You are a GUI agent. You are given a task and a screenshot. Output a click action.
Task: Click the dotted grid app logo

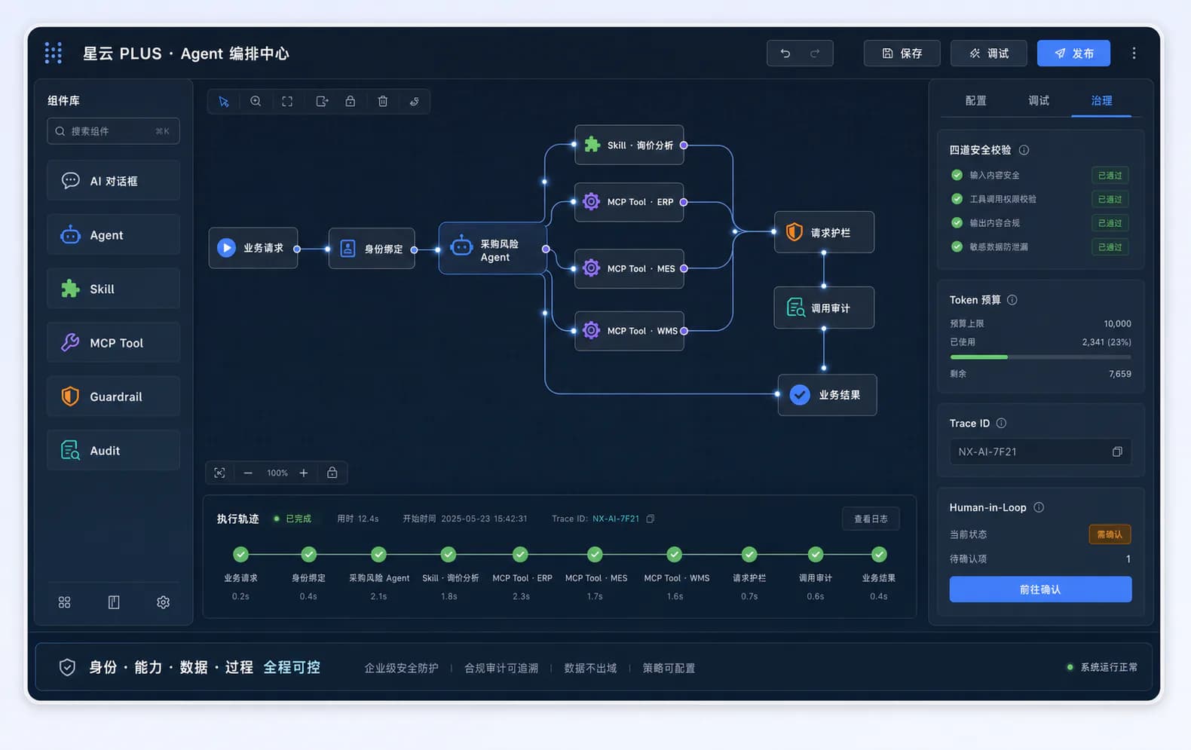click(x=54, y=53)
